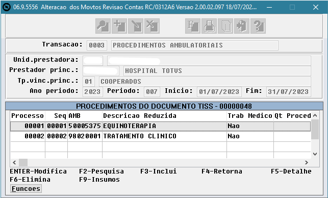The width and height of the screenshot is (328, 198).
Task: Click the vertical scrollbar down arrow
Action: pos(315,154)
